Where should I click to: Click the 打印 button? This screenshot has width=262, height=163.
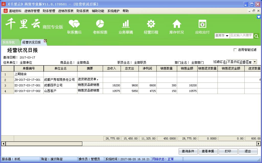coord(228,151)
